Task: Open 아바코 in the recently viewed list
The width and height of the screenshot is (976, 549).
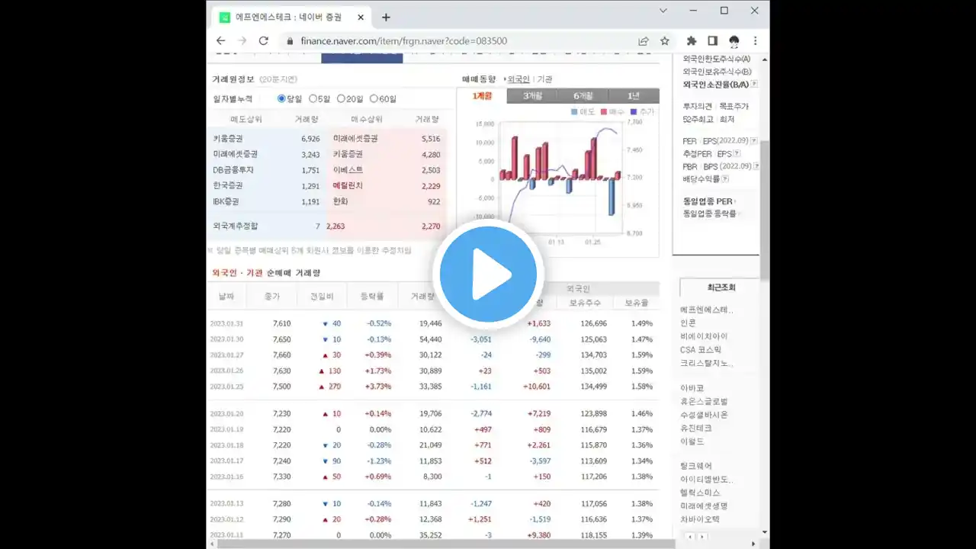Action: pos(692,388)
